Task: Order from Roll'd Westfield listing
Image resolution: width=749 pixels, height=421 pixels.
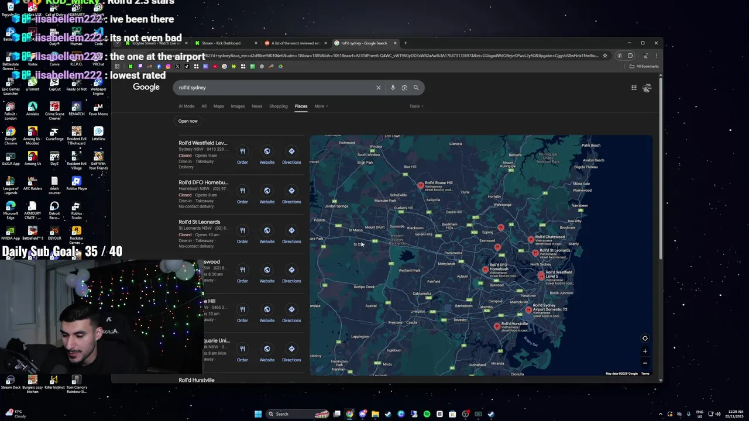Action: click(242, 156)
